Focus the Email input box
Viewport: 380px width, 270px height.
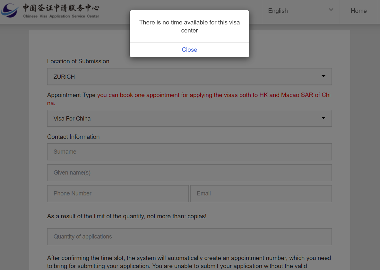click(261, 194)
